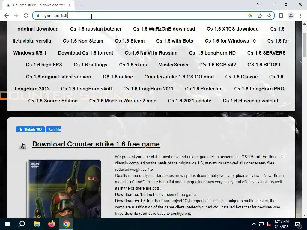Open Cs 1.6 for Windows 10 link

[230, 41]
